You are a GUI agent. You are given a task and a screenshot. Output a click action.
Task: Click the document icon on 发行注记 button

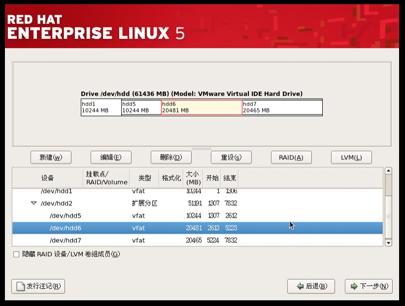pyautogui.click(x=20, y=286)
